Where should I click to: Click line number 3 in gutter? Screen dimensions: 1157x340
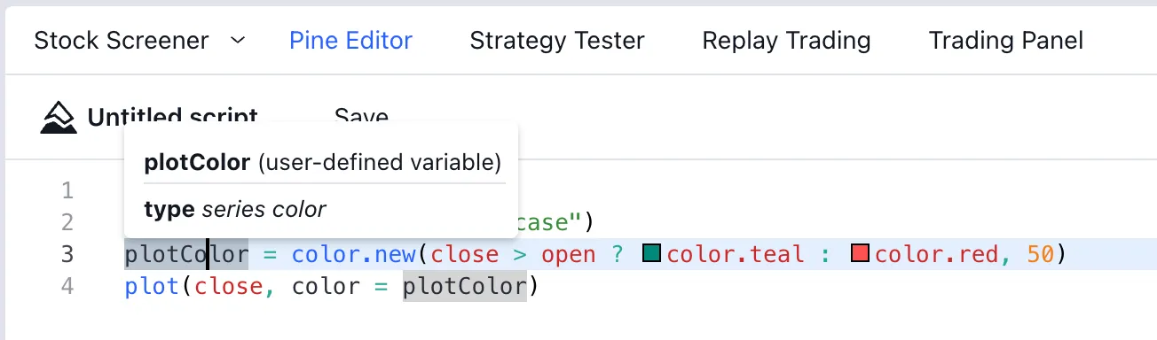click(x=67, y=255)
